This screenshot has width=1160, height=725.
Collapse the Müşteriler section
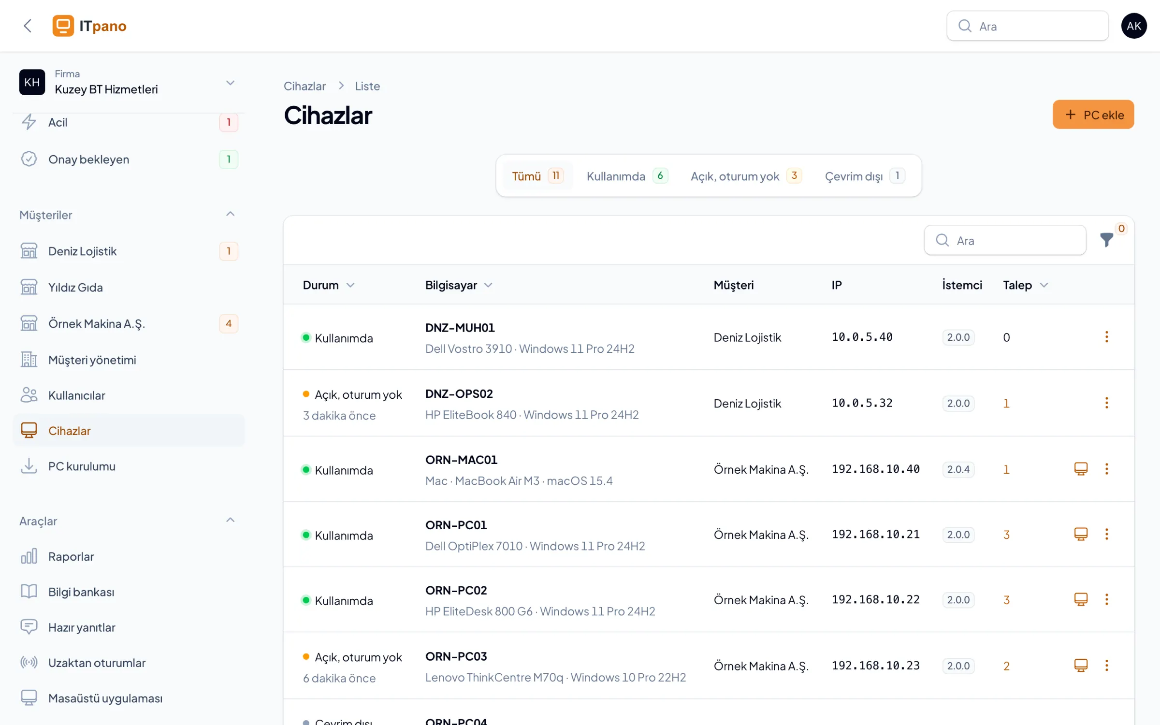point(230,214)
